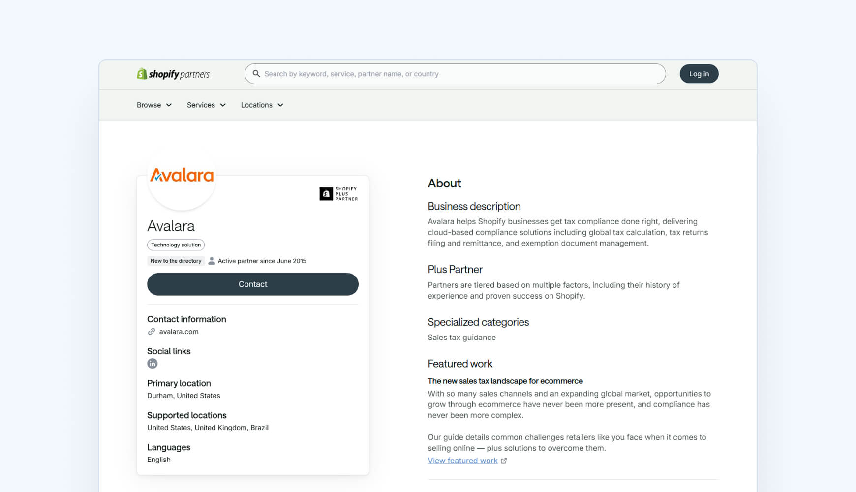Click the Durham, United States location text
The height and width of the screenshot is (492, 856).
tap(183, 396)
